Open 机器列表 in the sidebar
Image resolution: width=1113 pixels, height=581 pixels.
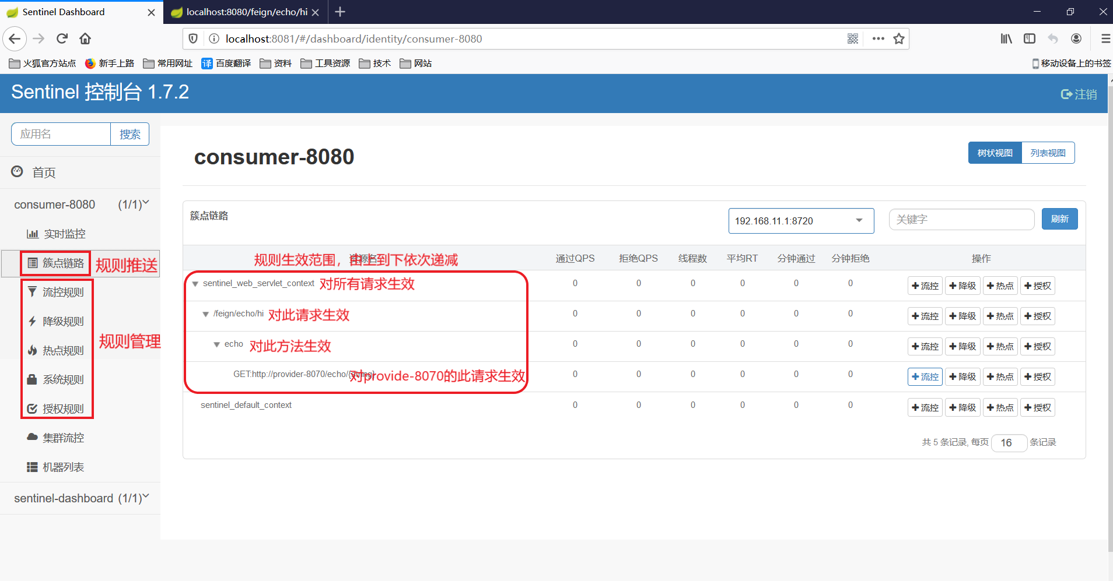pyautogui.click(x=57, y=467)
